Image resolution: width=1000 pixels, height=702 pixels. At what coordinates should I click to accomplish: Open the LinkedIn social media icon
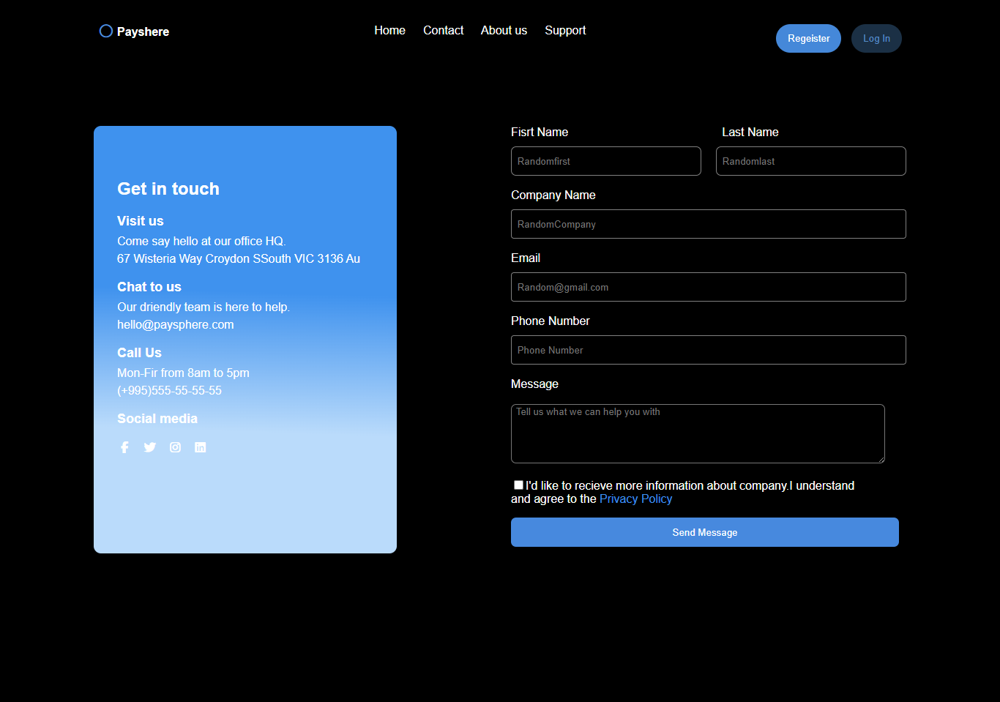point(200,447)
